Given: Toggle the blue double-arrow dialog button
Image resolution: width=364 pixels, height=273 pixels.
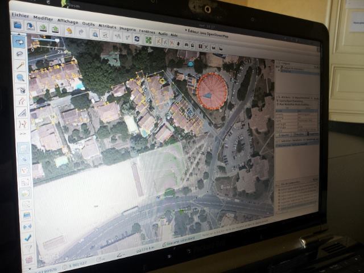Looking at the screenshot, I should [27, 226].
